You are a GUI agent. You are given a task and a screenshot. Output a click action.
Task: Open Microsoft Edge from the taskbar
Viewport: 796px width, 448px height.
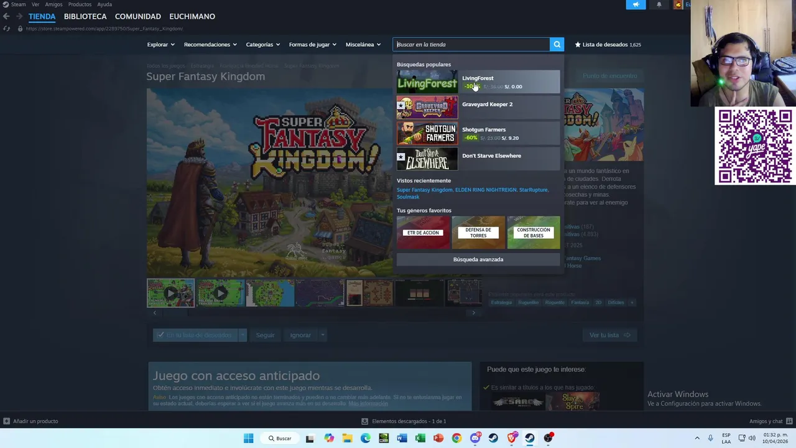[x=365, y=438]
